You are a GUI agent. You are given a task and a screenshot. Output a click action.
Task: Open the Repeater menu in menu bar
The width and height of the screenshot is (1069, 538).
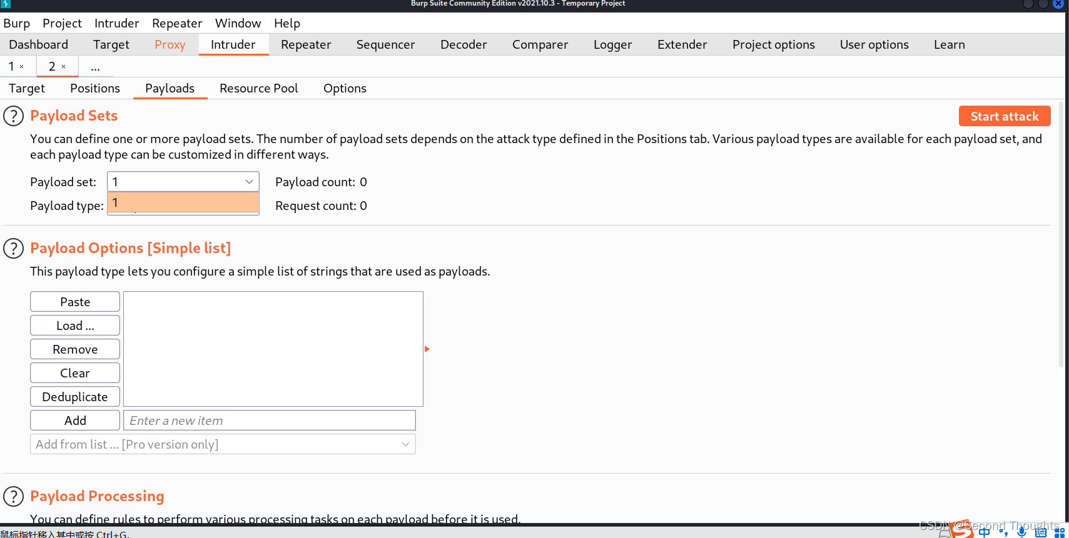pyautogui.click(x=177, y=23)
